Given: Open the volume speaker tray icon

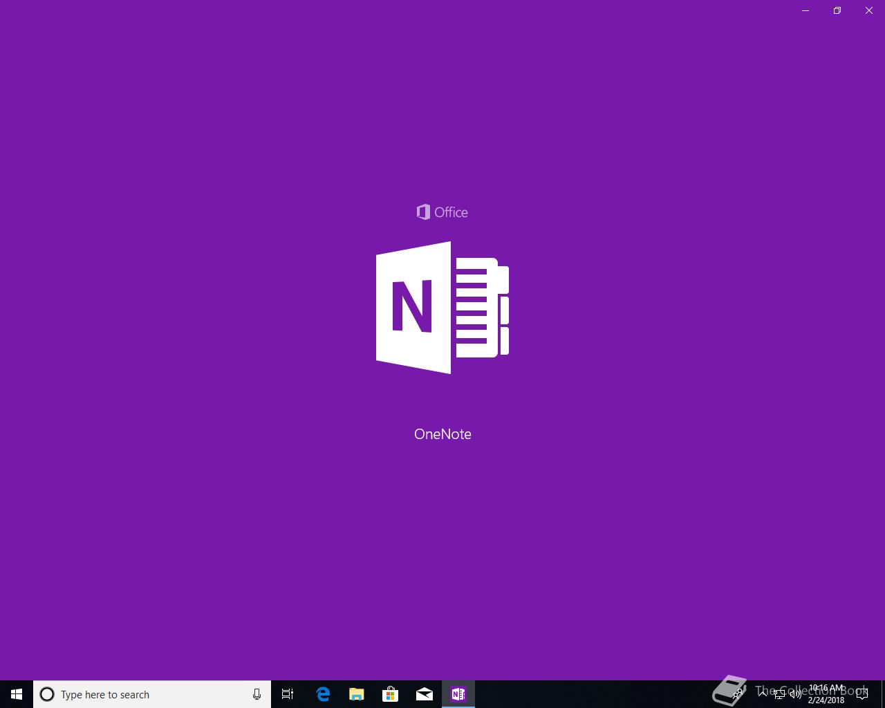Looking at the screenshot, I should (796, 694).
